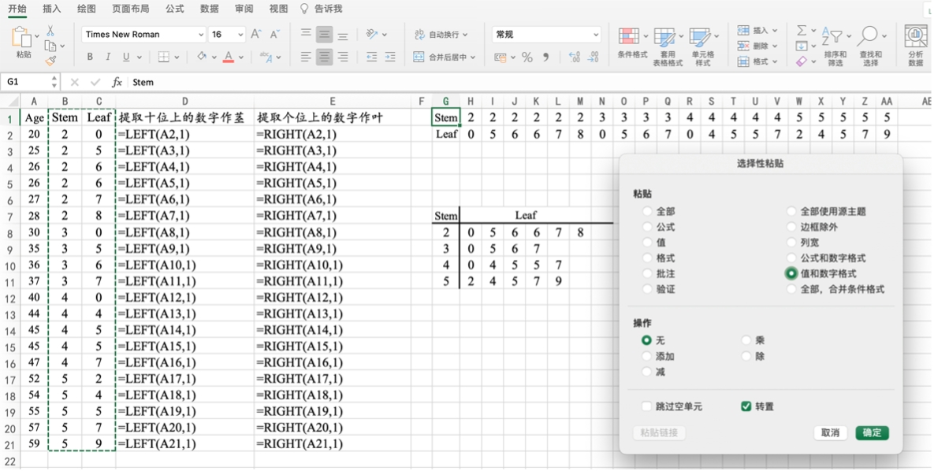The height and width of the screenshot is (471, 934).
Task: Select the 乘 multiply operation
Action: pyautogui.click(x=747, y=340)
